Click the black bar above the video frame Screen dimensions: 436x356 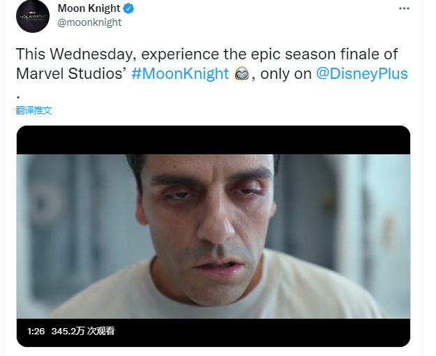tap(213, 140)
